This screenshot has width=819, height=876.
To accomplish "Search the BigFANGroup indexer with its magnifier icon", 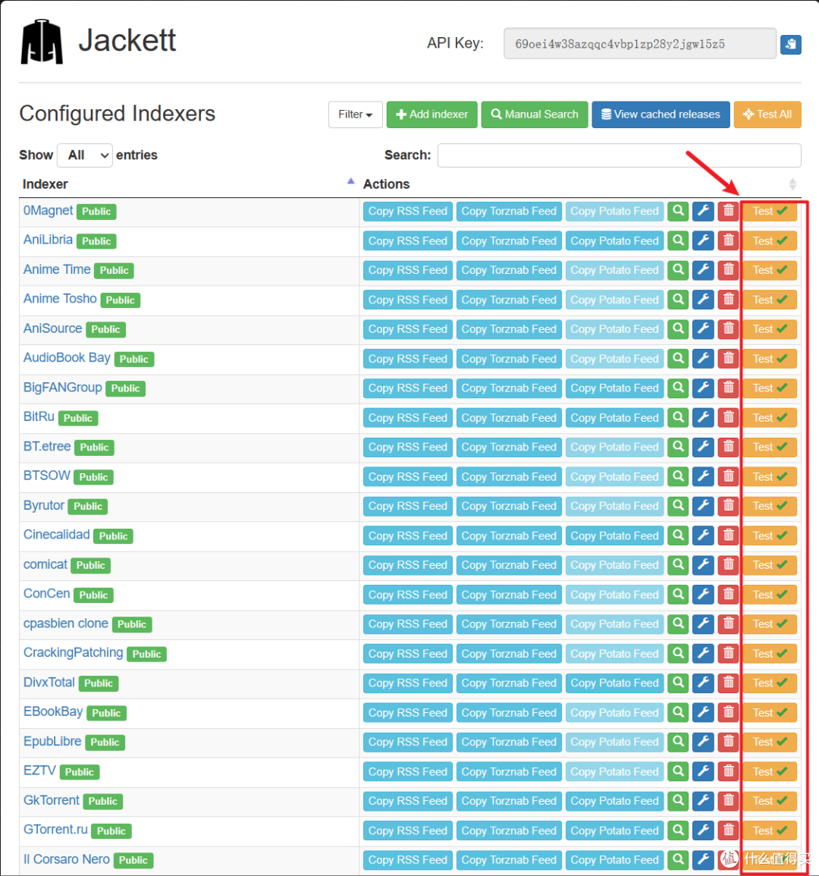I will tap(678, 388).
